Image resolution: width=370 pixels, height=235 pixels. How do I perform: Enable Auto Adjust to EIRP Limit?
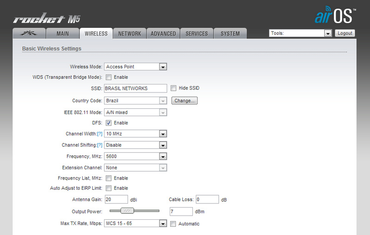point(109,188)
